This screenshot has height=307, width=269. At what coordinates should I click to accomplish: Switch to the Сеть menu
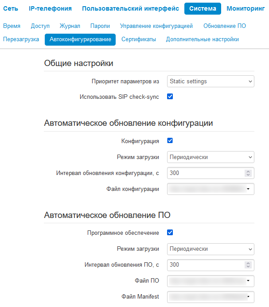11,8
